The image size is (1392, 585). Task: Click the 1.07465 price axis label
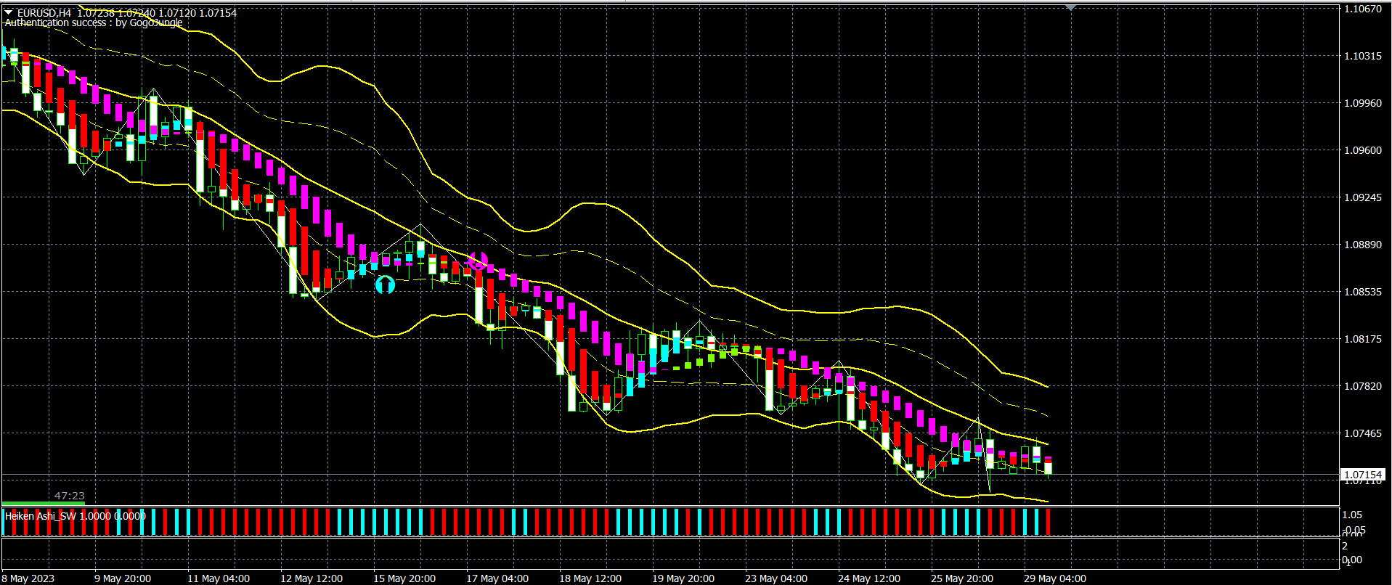coord(1362,433)
